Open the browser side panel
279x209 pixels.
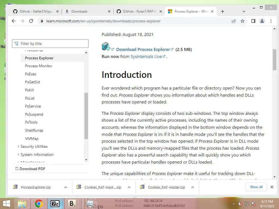253,21
